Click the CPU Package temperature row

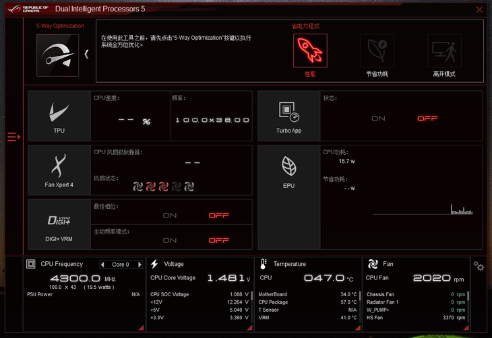pos(307,302)
